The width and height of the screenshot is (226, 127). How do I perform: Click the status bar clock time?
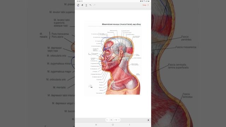coord(79,1)
